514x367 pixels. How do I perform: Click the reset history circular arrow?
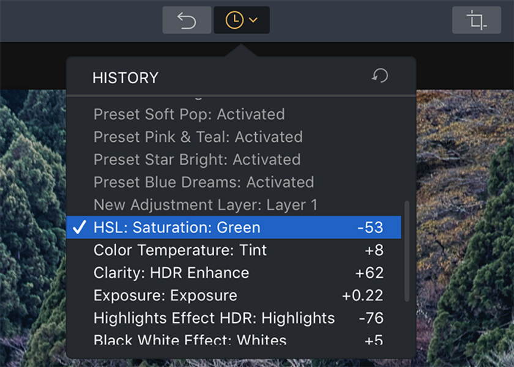[380, 76]
